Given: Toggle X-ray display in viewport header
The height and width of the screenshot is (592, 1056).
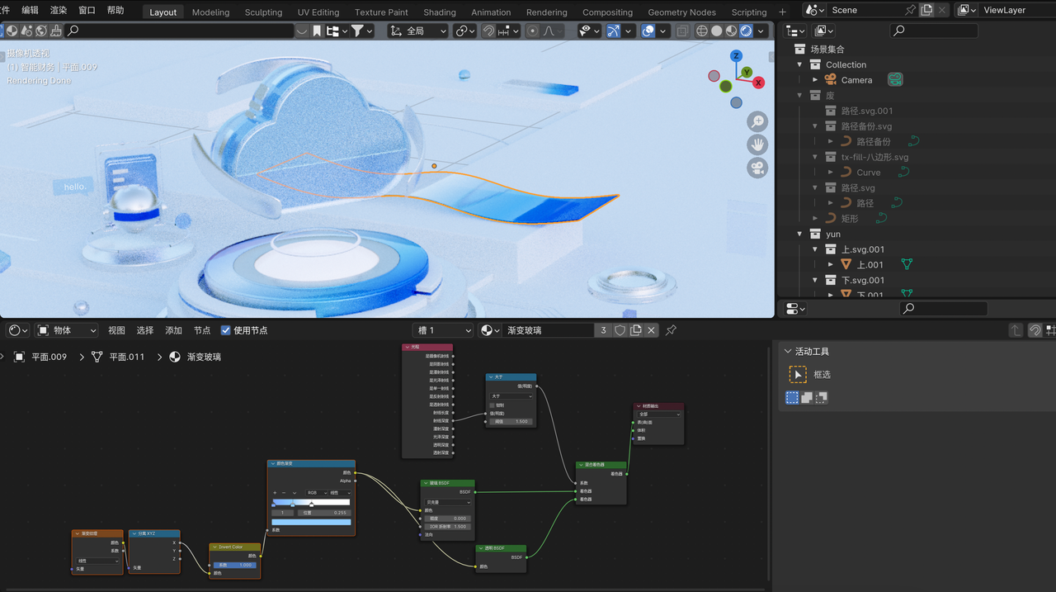Looking at the screenshot, I should click(682, 31).
